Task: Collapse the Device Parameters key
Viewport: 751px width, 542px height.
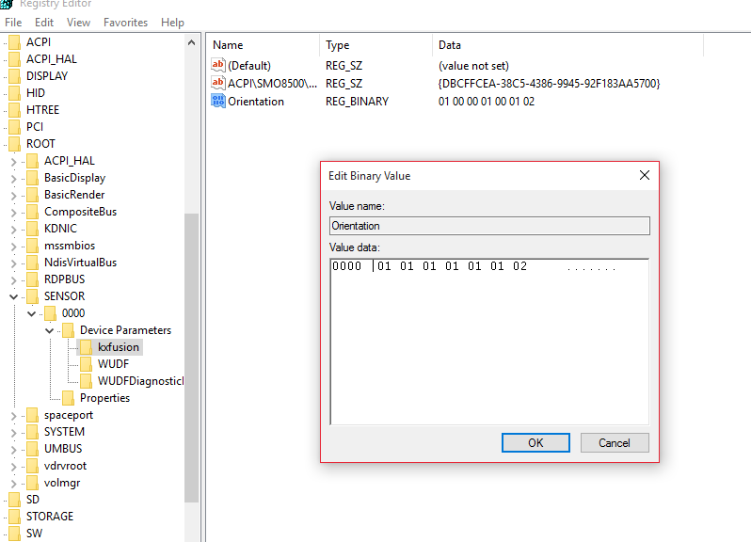Action: point(49,331)
